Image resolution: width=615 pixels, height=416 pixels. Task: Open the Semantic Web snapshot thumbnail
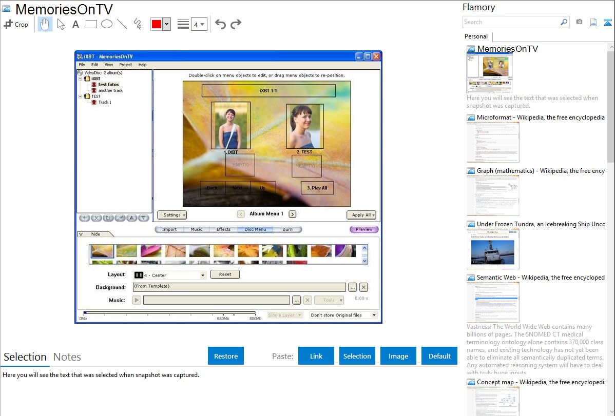coord(493,302)
